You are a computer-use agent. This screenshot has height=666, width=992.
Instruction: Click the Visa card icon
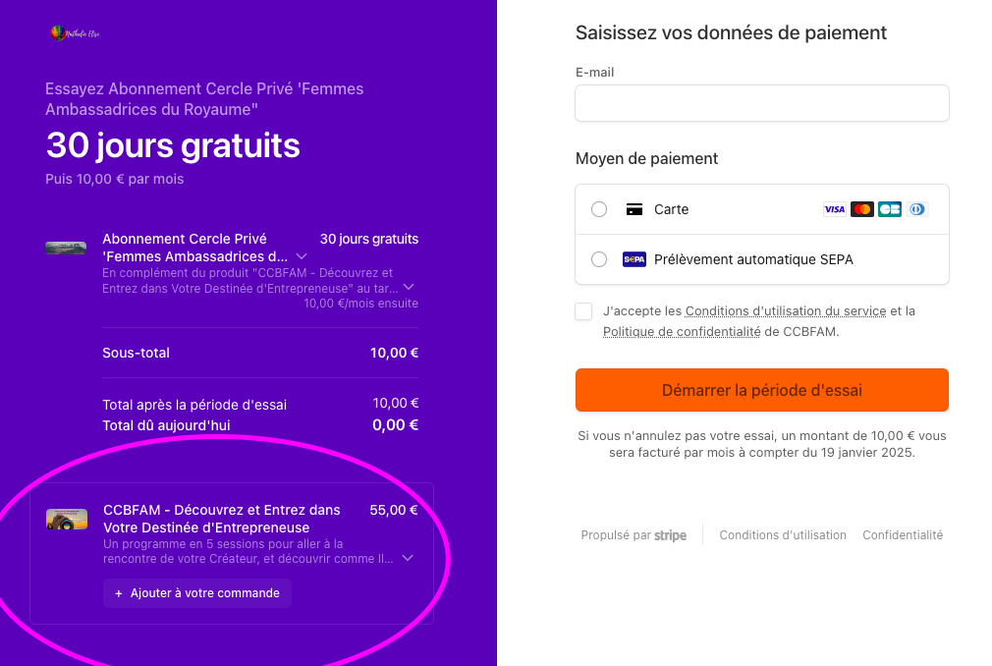point(834,209)
